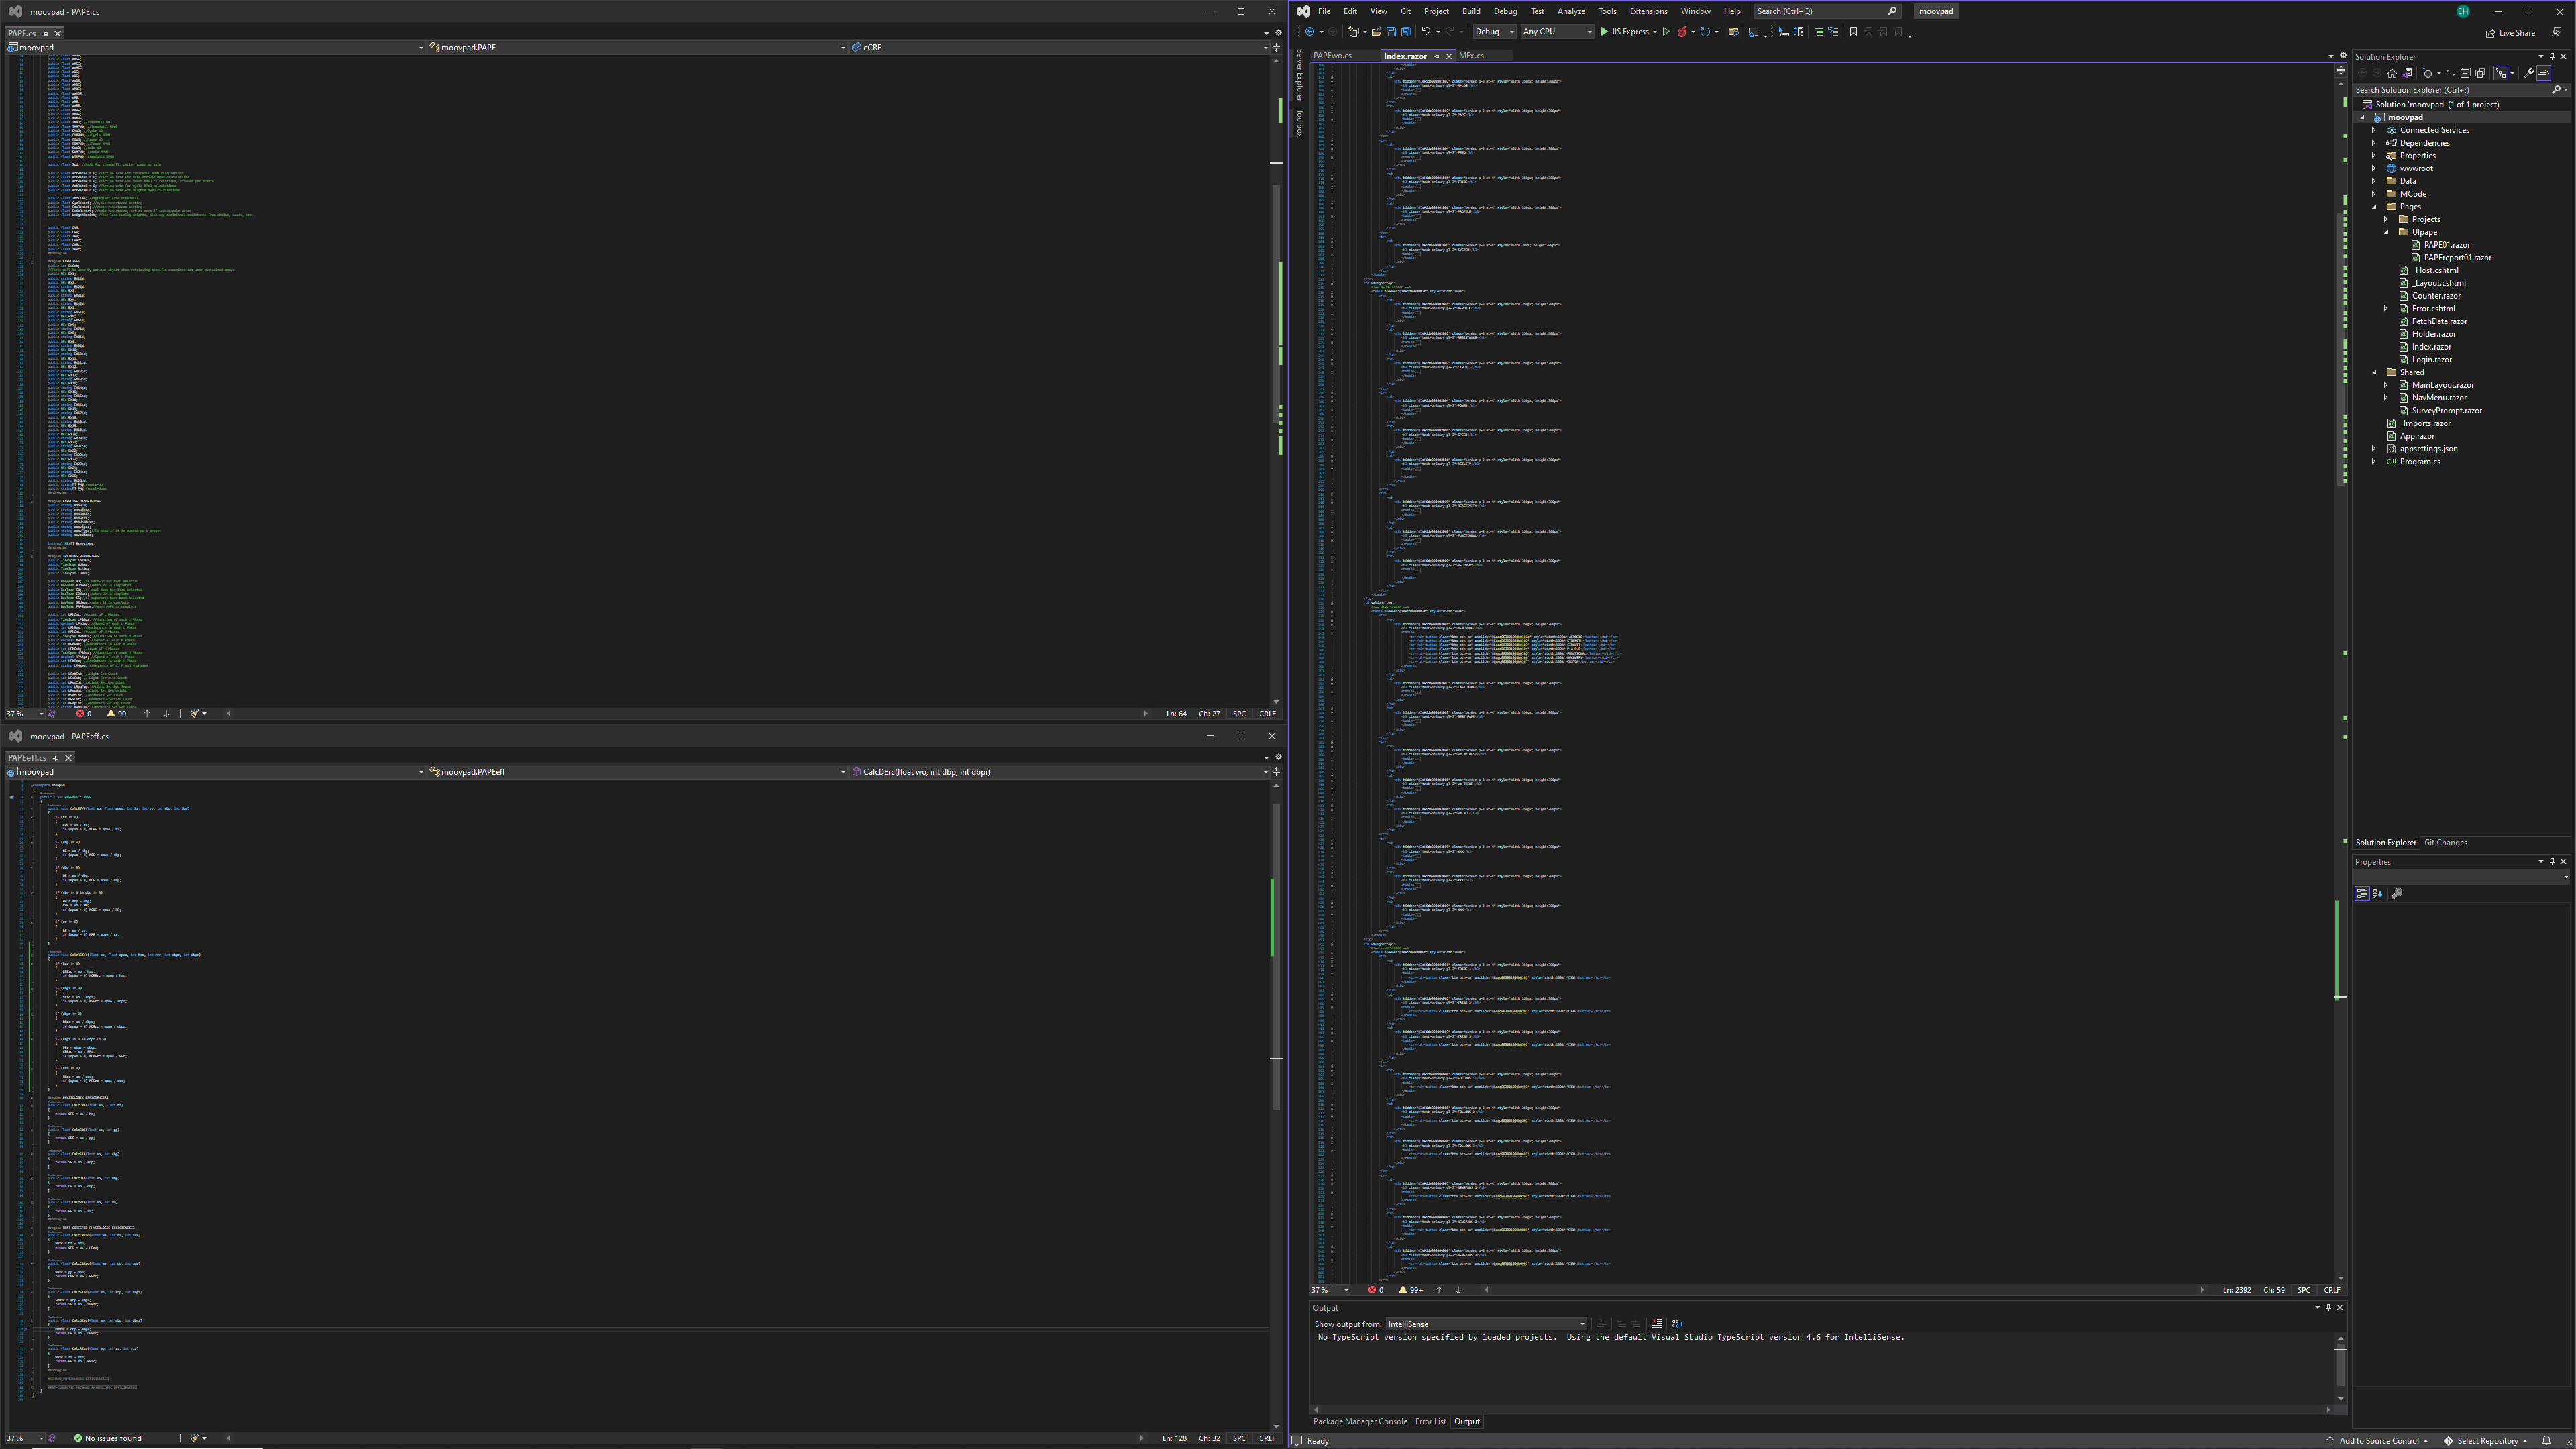Image resolution: width=2576 pixels, height=1449 pixels.
Task: Click the Property Pages wrench icon in Properties panel
Action: coord(2397,894)
